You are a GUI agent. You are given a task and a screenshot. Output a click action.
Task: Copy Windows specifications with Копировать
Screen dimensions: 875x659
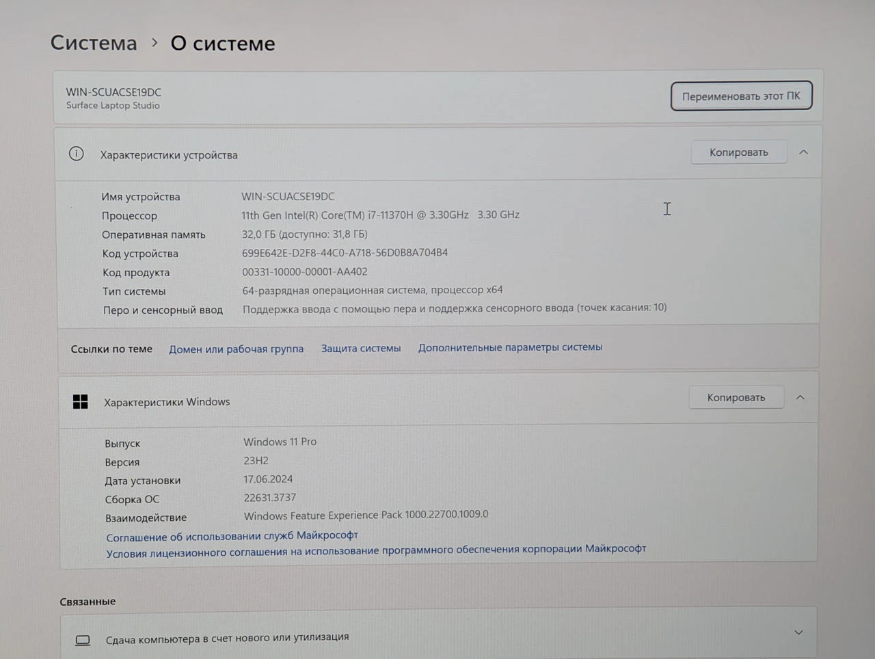click(x=736, y=397)
